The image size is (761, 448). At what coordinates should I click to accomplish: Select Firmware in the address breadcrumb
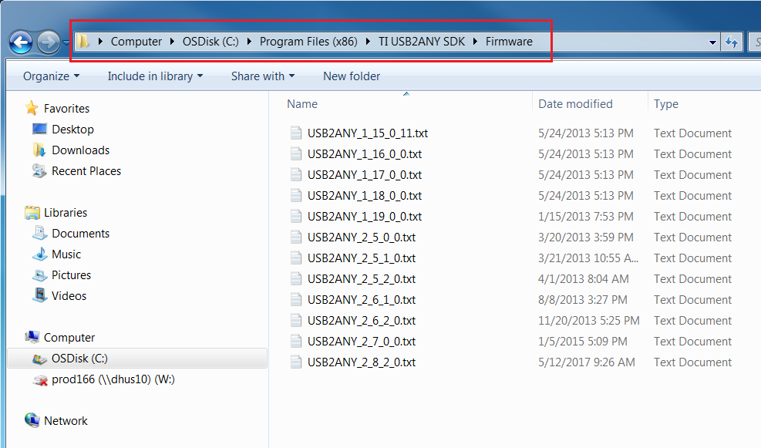509,42
